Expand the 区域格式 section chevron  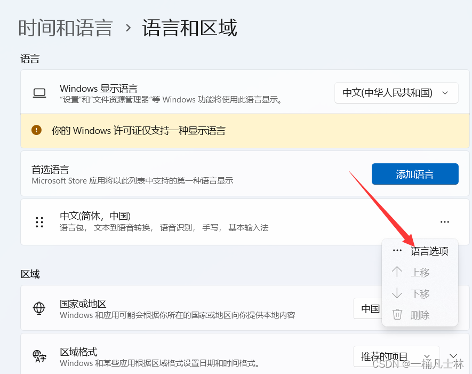click(453, 356)
